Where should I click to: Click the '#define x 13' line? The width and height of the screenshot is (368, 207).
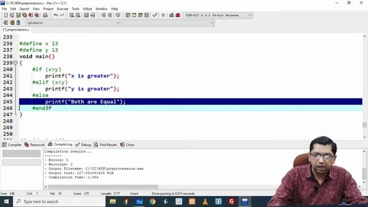click(39, 44)
